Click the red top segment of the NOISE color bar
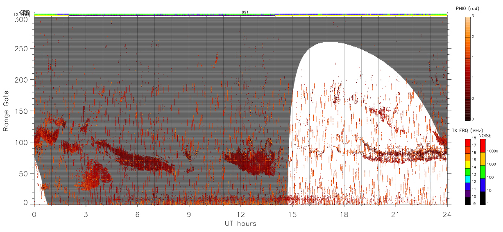This screenshot has height=232, width=503. tap(482, 146)
